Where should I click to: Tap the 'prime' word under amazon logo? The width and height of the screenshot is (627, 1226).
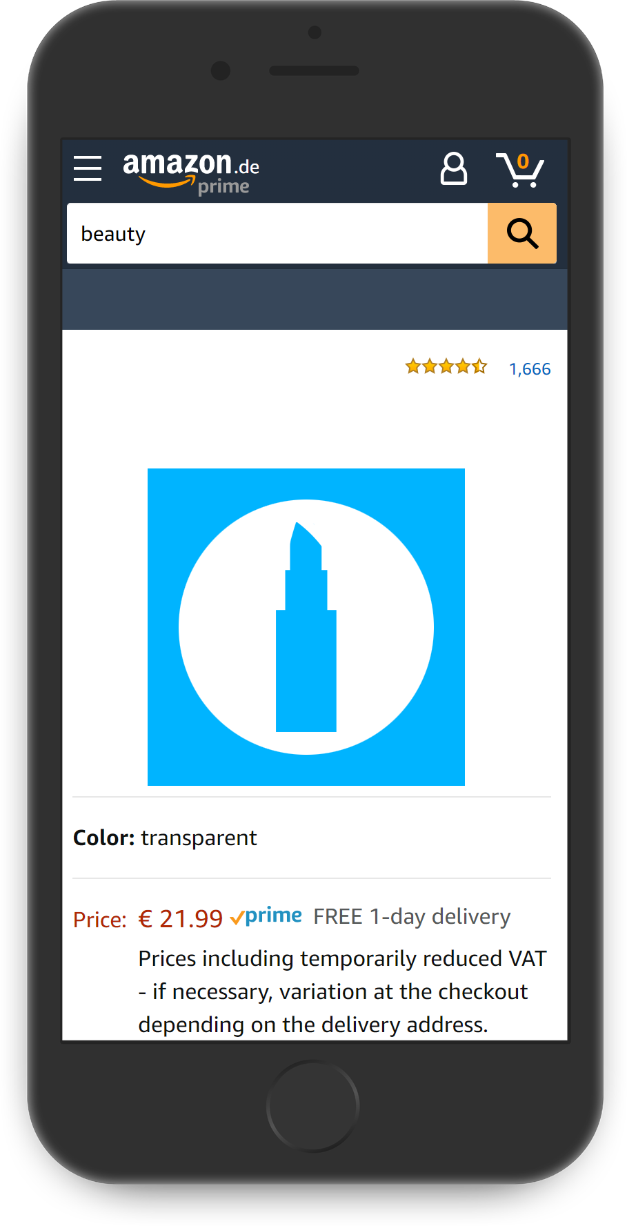point(223,187)
